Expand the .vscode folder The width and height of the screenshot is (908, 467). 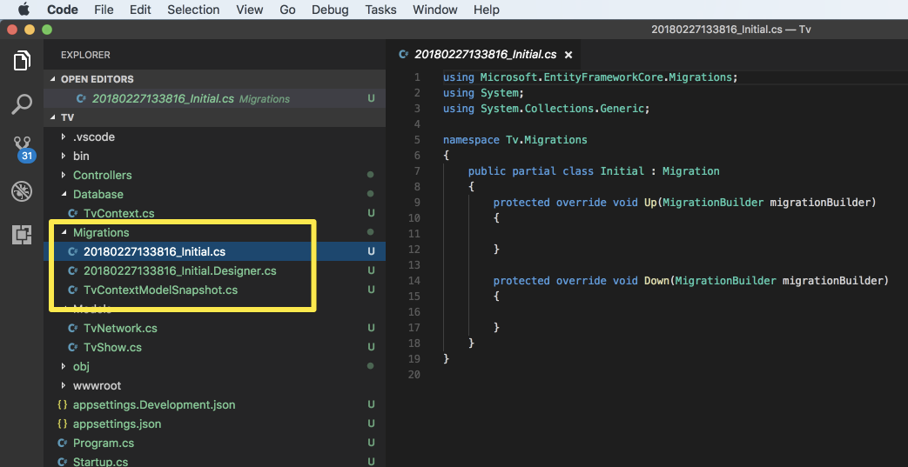pos(64,137)
